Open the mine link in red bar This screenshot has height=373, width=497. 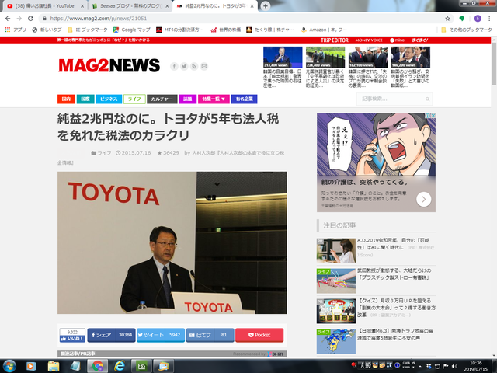point(397,40)
